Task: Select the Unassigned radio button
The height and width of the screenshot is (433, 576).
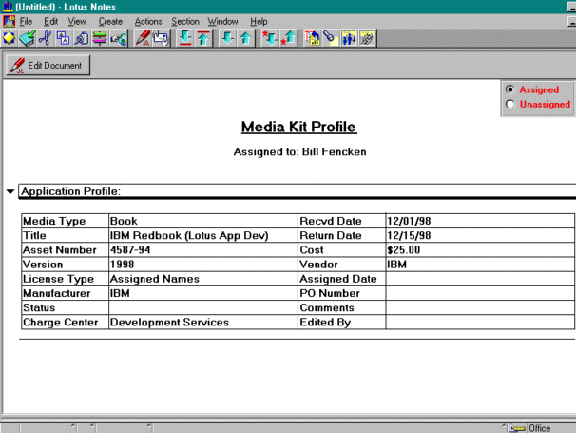Action: [x=509, y=104]
